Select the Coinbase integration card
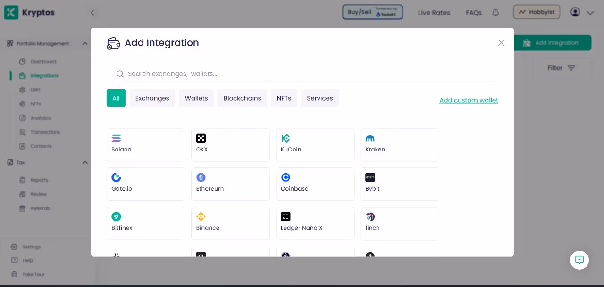This screenshot has height=287, width=604. click(315, 184)
